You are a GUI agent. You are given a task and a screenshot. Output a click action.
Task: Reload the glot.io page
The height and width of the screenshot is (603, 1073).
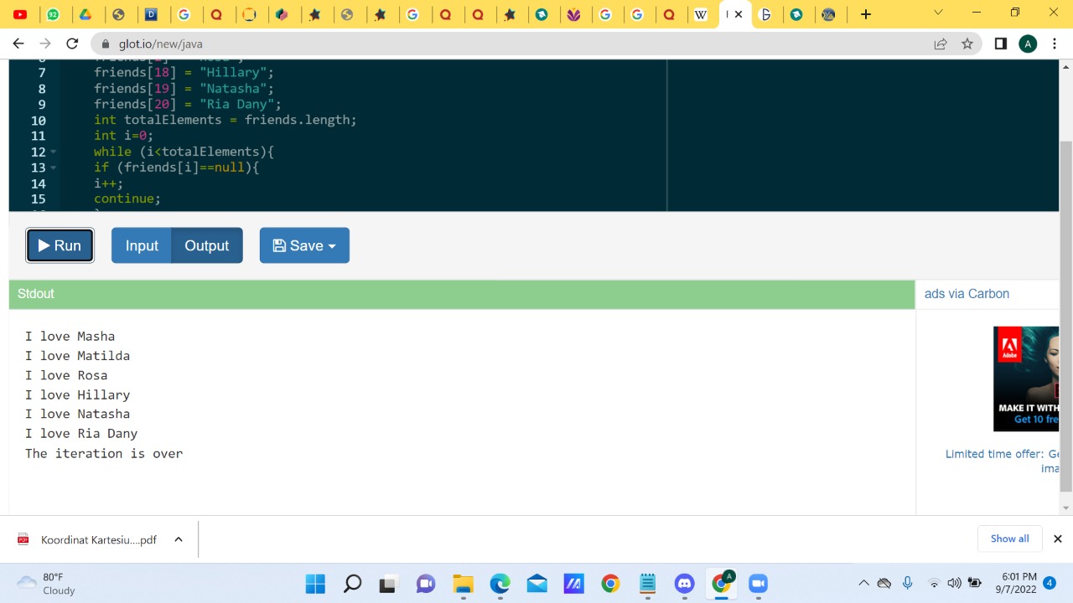pos(72,44)
